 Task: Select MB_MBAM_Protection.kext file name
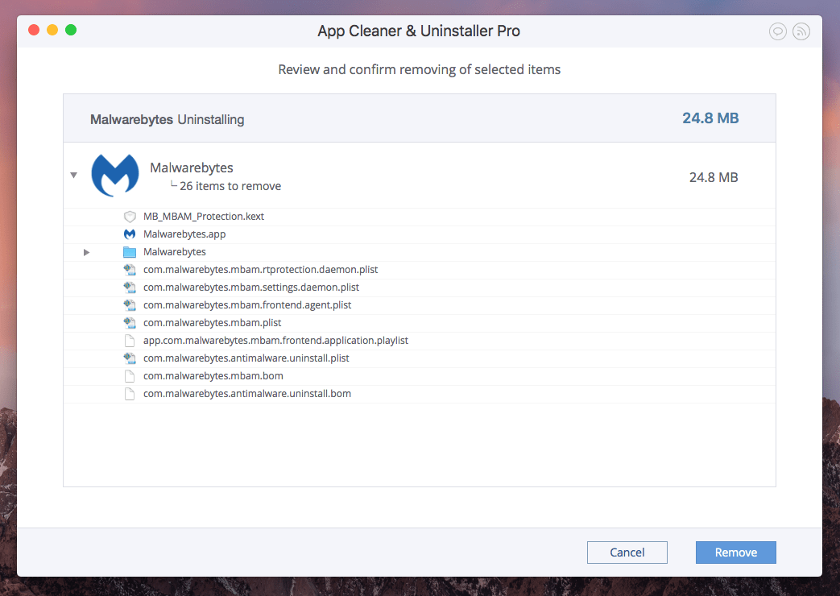click(x=204, y=217)
